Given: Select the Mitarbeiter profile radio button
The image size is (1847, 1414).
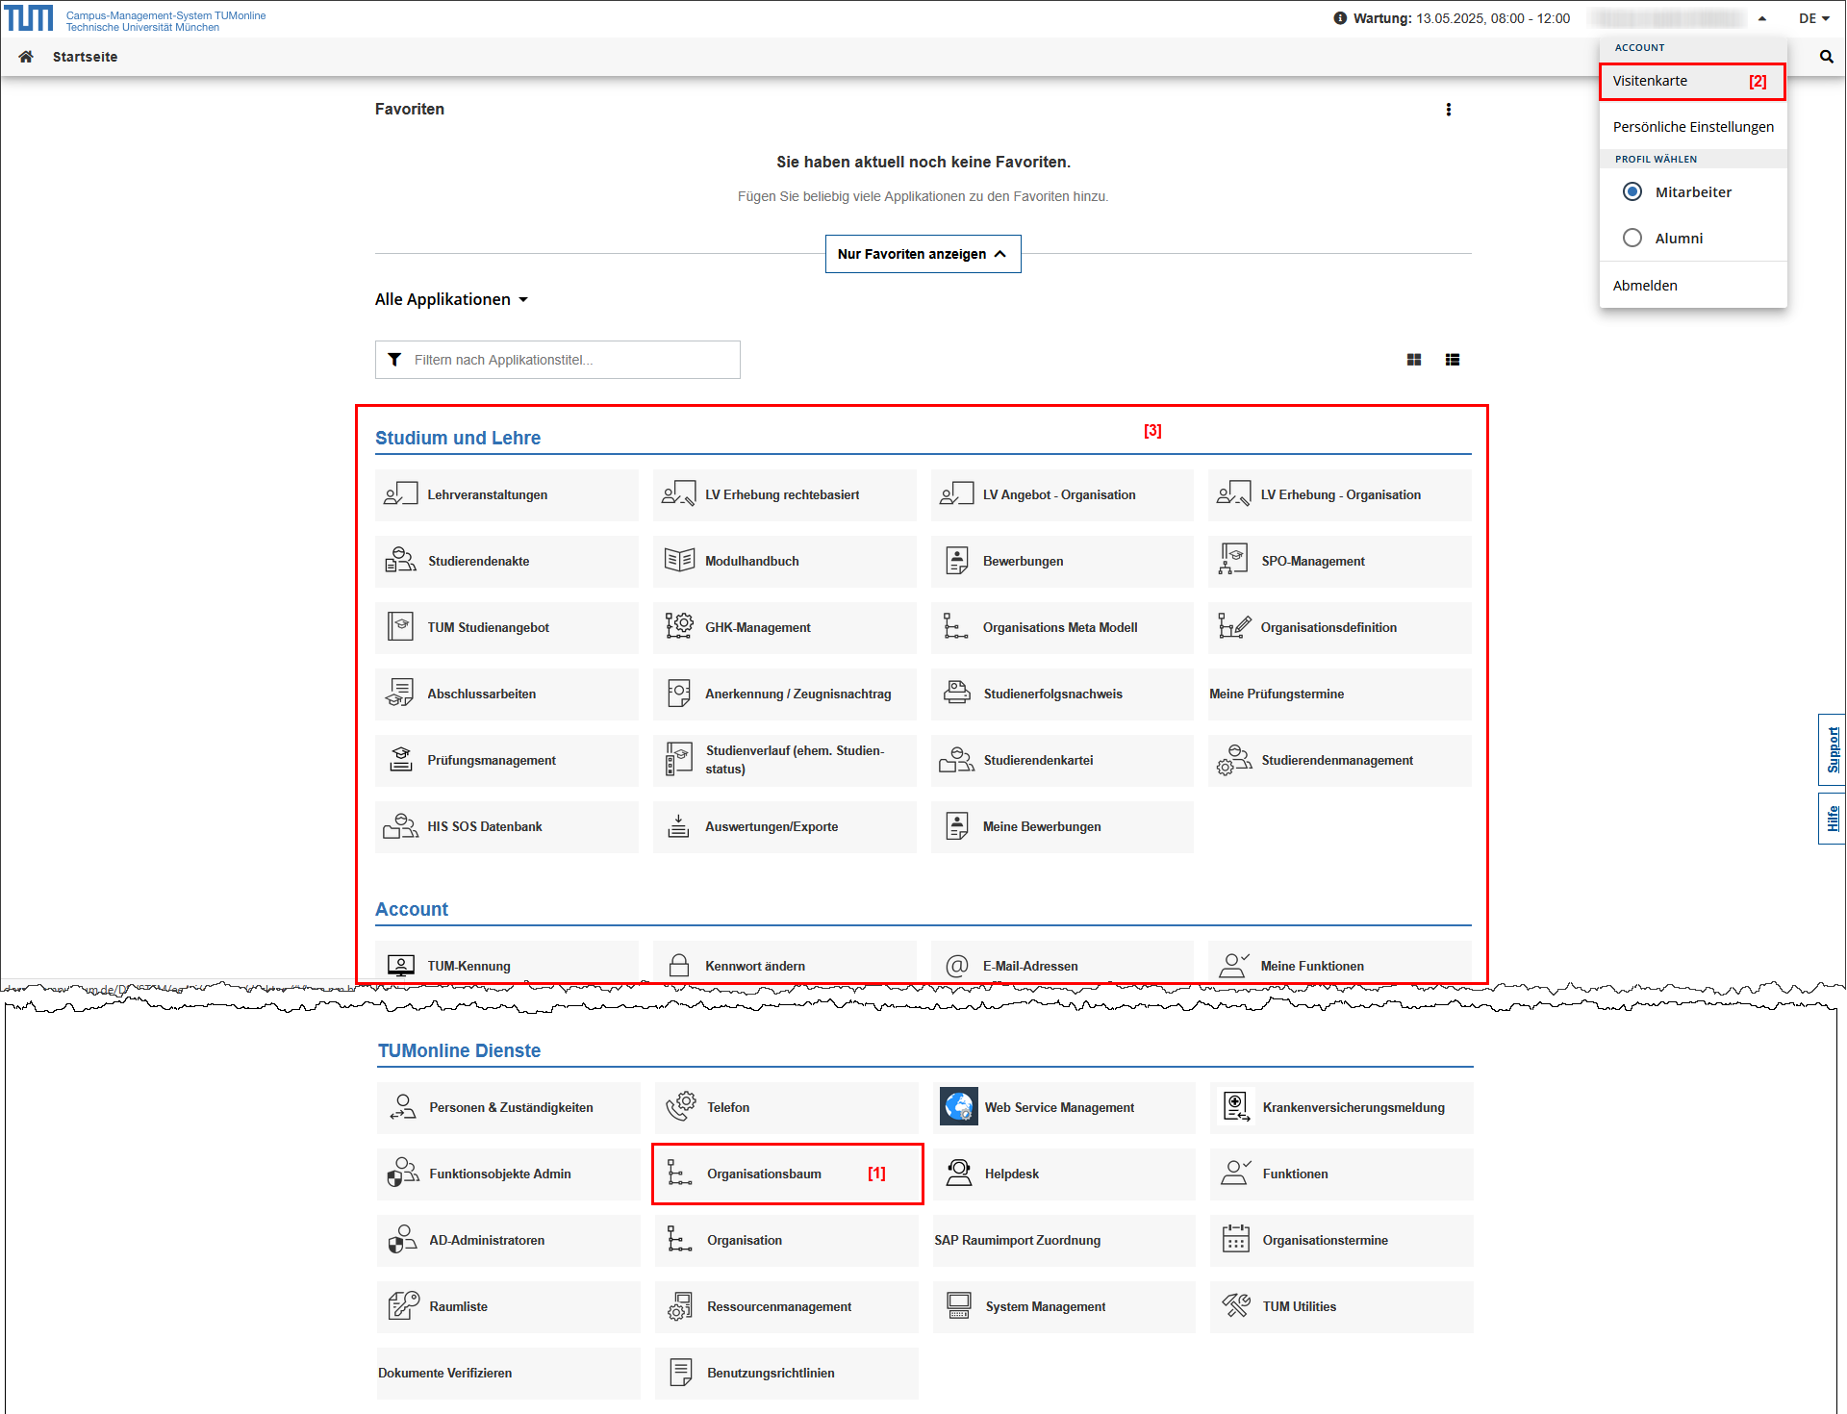Looking at the screenshot, I should (x=1632, y=191).
